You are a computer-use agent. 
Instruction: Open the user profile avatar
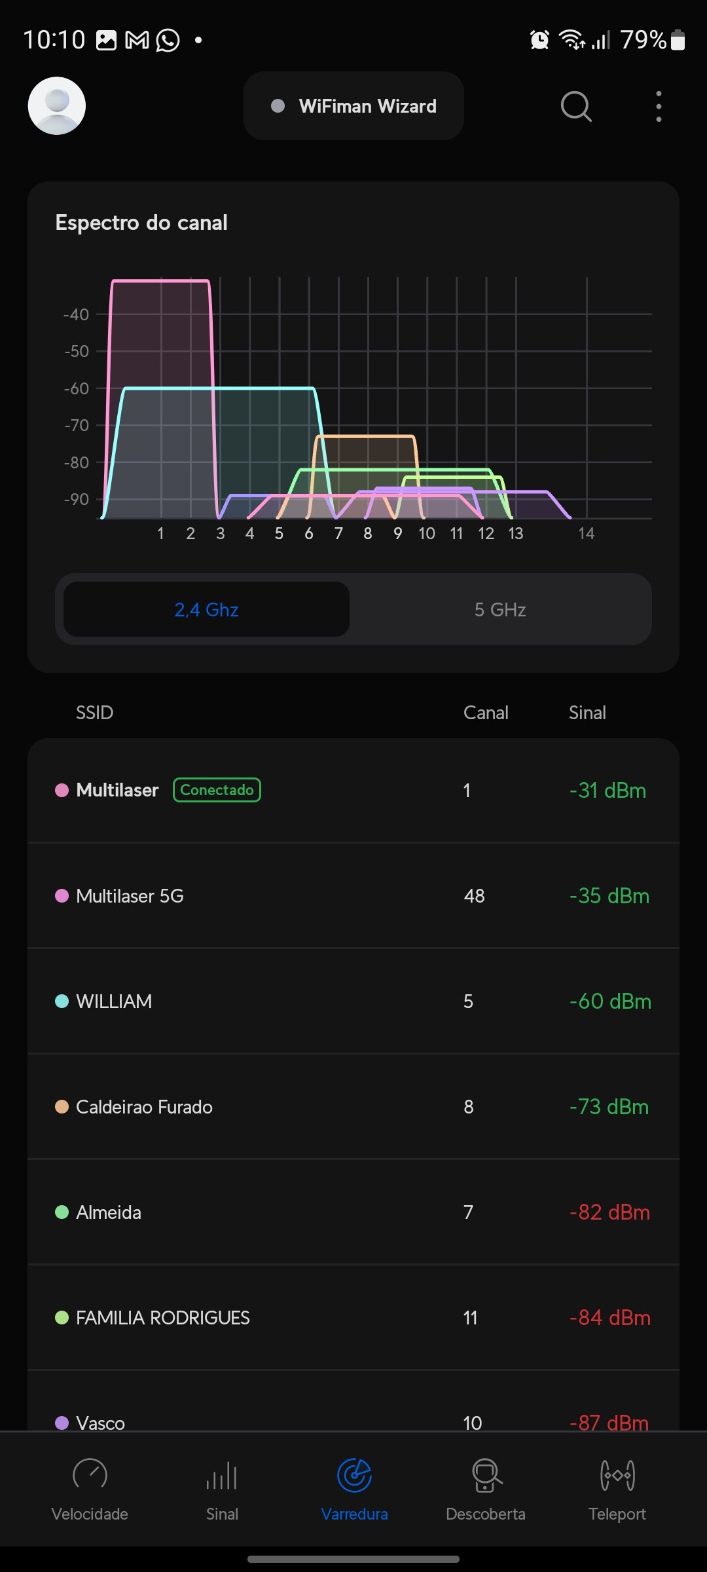(x=57, y=106)
